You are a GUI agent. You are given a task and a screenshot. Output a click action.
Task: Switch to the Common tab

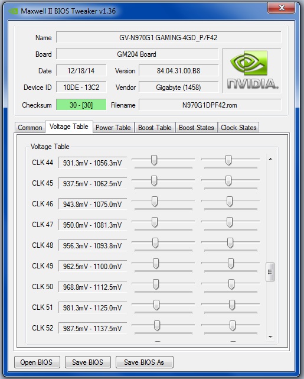(x=30, y=128)
